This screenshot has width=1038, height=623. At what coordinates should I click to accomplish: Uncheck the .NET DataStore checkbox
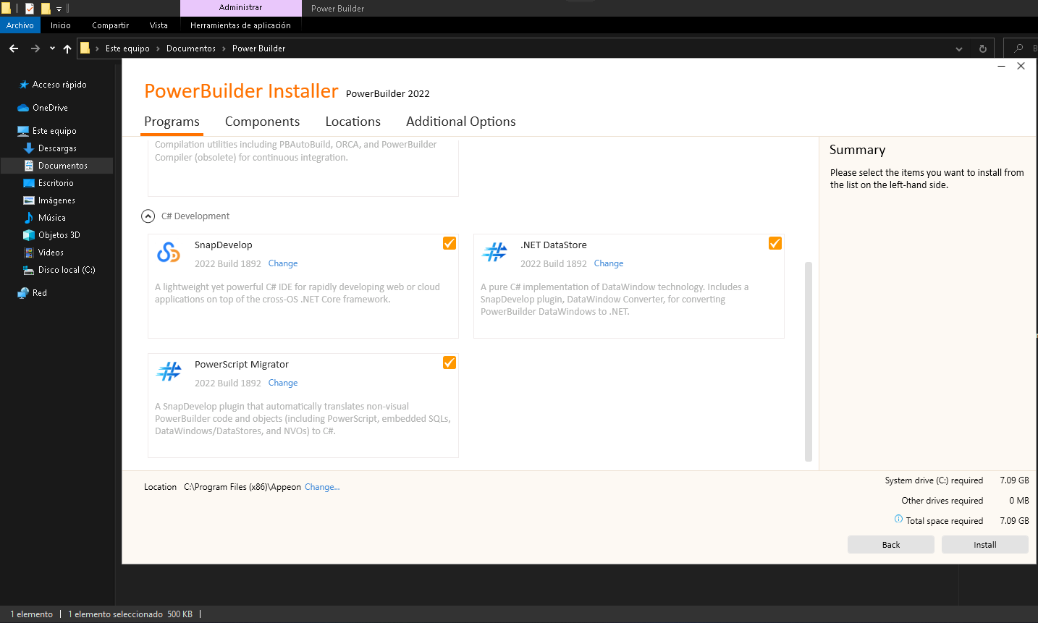point(775,243)
